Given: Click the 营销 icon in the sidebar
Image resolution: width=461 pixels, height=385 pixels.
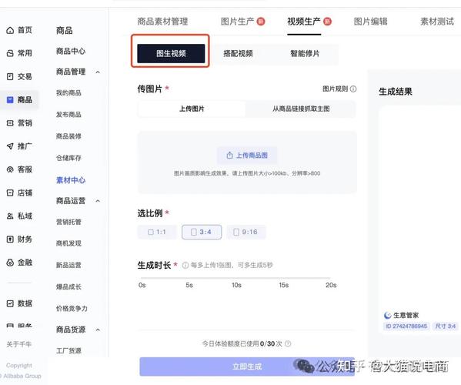Looking at the screenshot, I should [x=10, y=123].
